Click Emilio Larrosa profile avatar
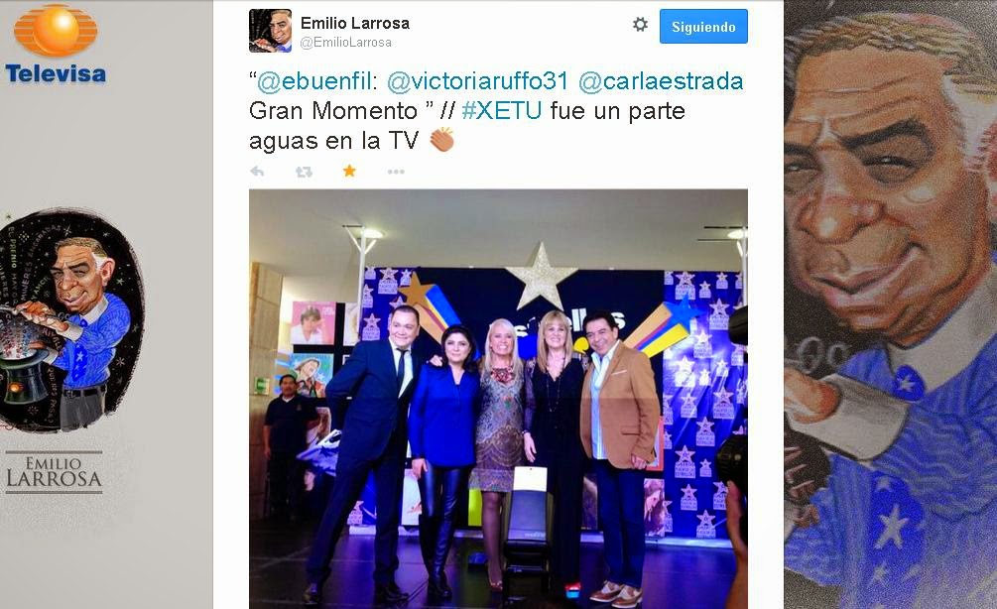This screenshot has width=997, height=609. (270, 31)
